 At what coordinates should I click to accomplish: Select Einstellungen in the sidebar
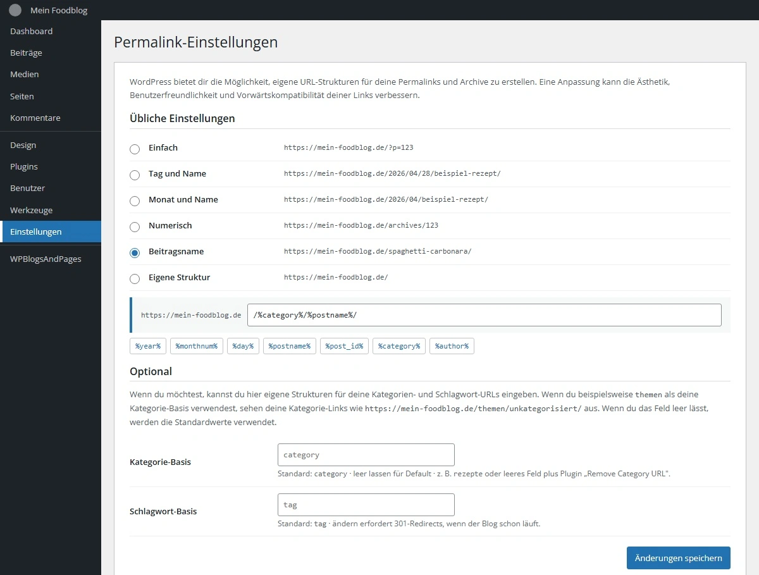[51, 232]
